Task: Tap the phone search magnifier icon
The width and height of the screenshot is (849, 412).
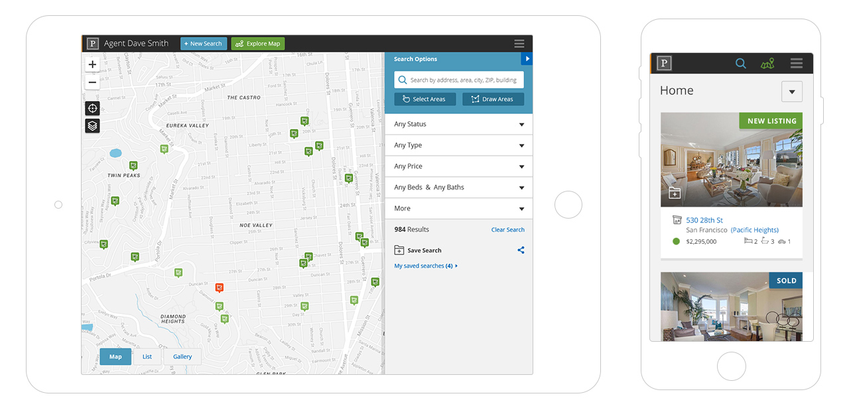Action: coord(741,64)
